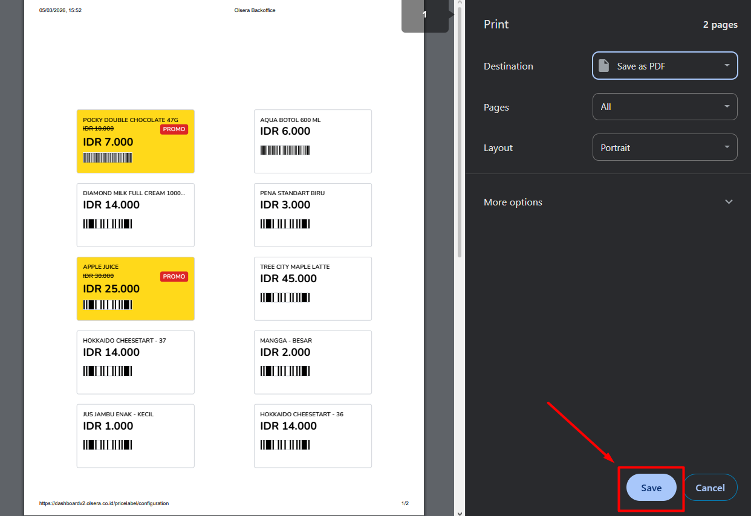Image resolution: width=751 pixels, height=516 pixels.
Task: Click the HOKKAIDO CHEESETART - 37 name
Action: tap(125, 341)
